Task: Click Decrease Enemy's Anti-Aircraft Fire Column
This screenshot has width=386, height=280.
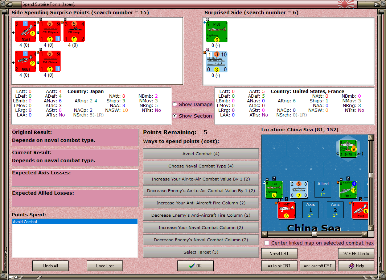Action: click(x=201, y=215)
